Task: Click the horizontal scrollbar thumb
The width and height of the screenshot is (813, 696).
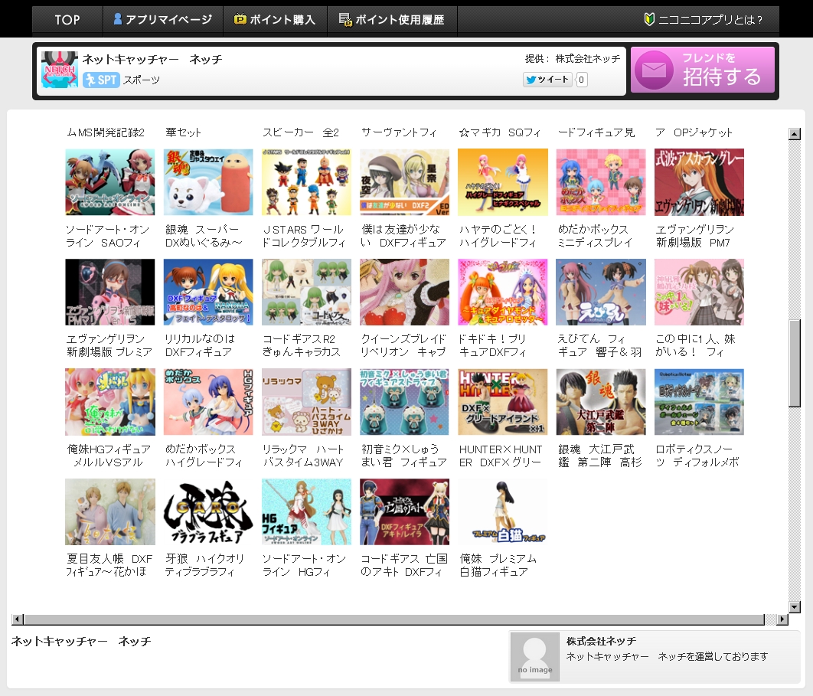Action: 394,619
